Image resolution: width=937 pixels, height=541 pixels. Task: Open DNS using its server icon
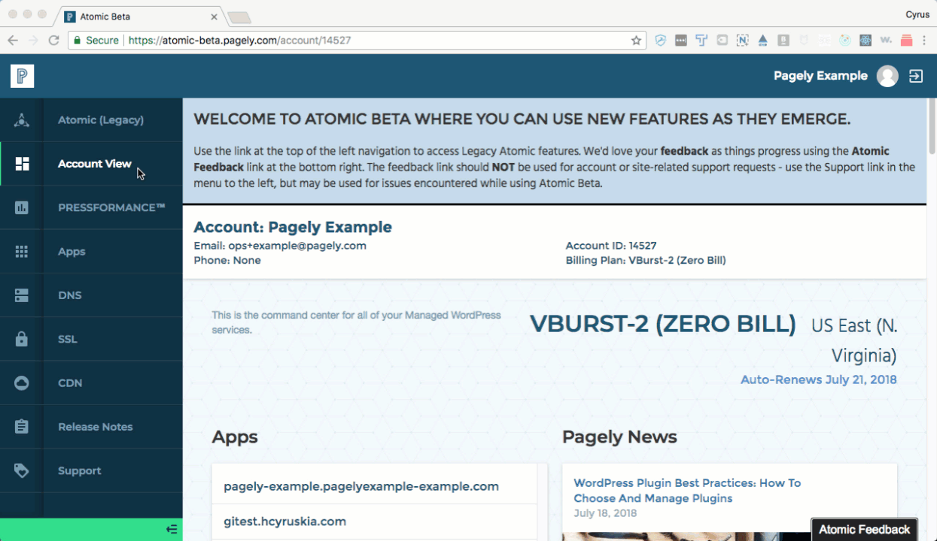(x=22, y=295)
